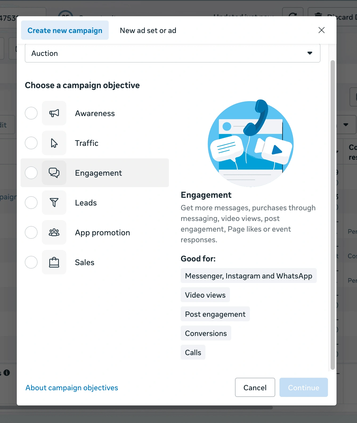Viewport: 357px width, 423px height.
Task: Open the New ad set or ad tab
Action: point(148,30)
